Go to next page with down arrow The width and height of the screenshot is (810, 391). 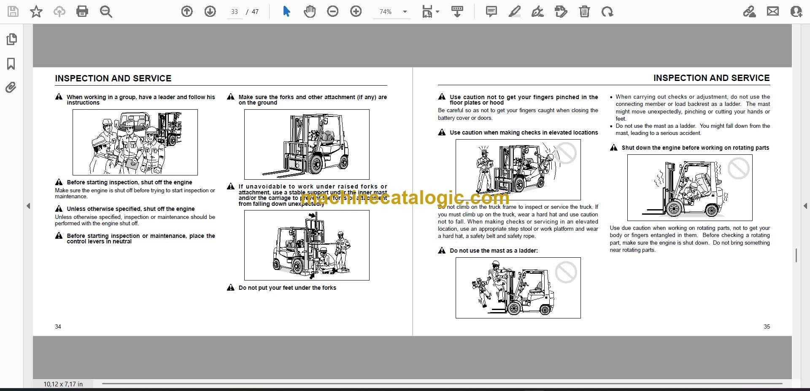click(210, 11)
